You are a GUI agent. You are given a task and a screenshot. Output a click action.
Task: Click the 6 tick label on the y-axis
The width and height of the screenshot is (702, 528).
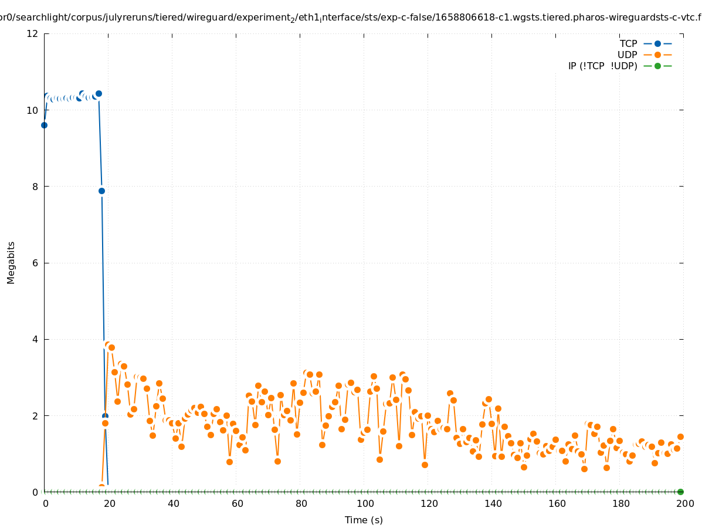click(35, 263)
